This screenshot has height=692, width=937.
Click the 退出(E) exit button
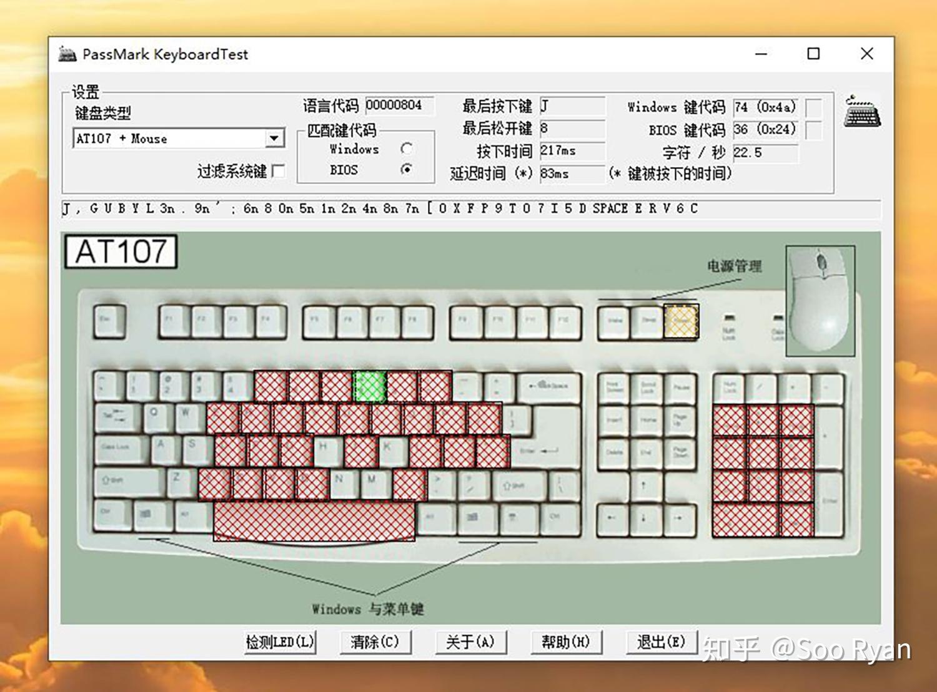click(x=661, y=641)
